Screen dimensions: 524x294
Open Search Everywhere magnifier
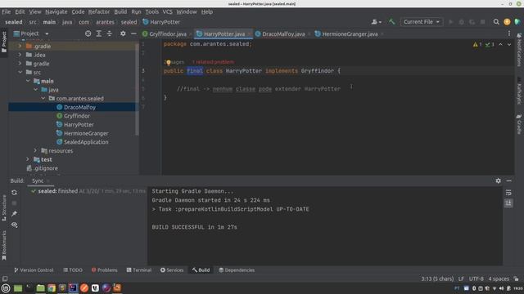[496, 22]
